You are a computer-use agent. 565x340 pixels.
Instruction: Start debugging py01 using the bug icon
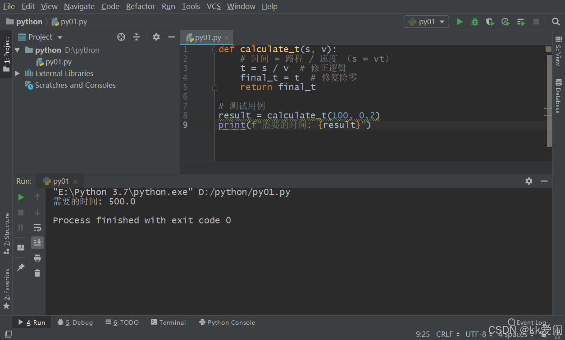(x=474, y=21)
